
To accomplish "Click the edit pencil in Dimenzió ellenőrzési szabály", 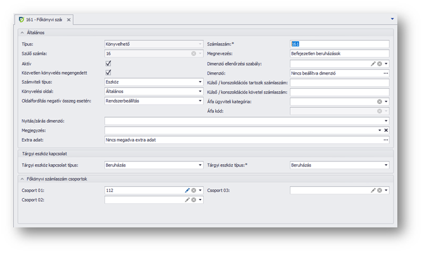I will pos(373,64).
